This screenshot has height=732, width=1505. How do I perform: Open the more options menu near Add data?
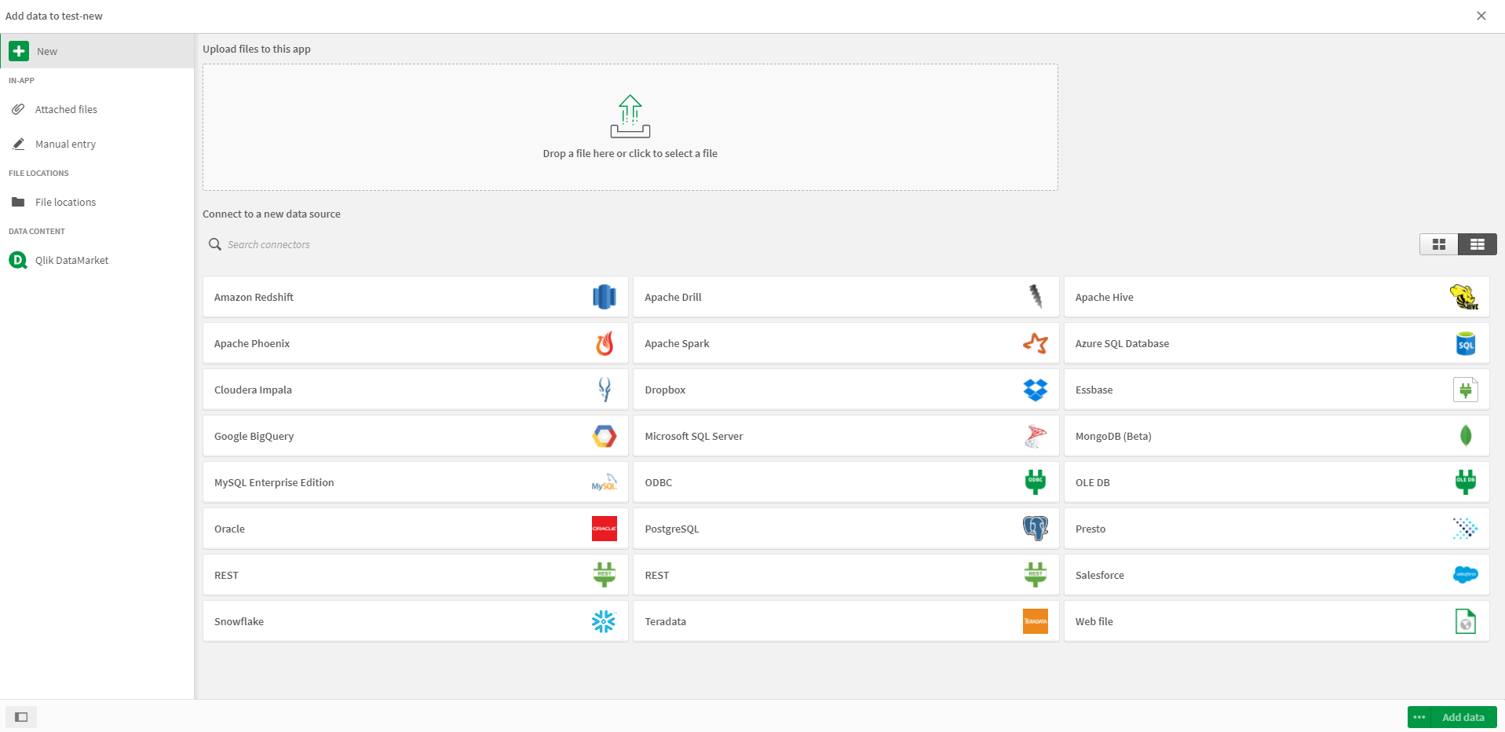pyautogui.click(x=1419, y=717)
